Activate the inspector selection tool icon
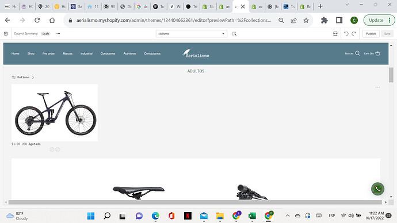 click(234, 34)
